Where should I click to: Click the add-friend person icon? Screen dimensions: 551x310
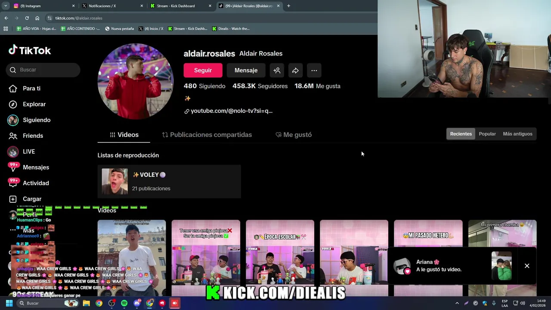[x=277, y=70]
